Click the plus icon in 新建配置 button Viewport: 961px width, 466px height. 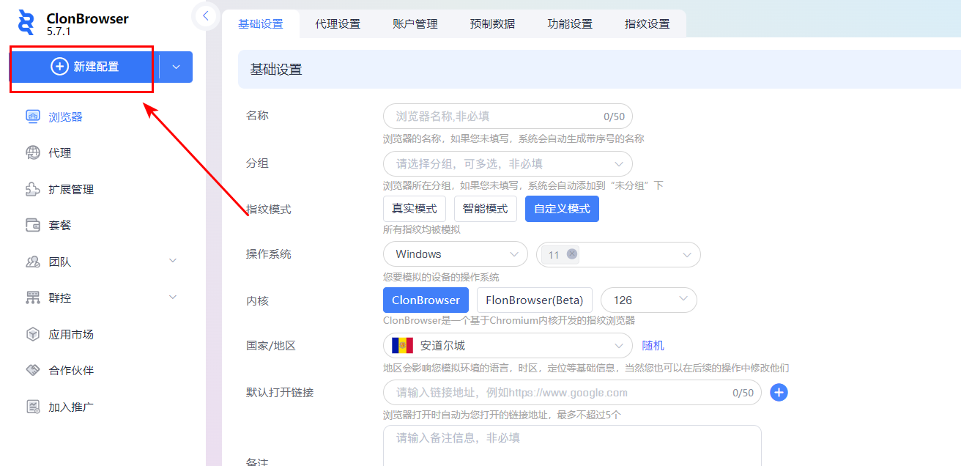point(59,67)
